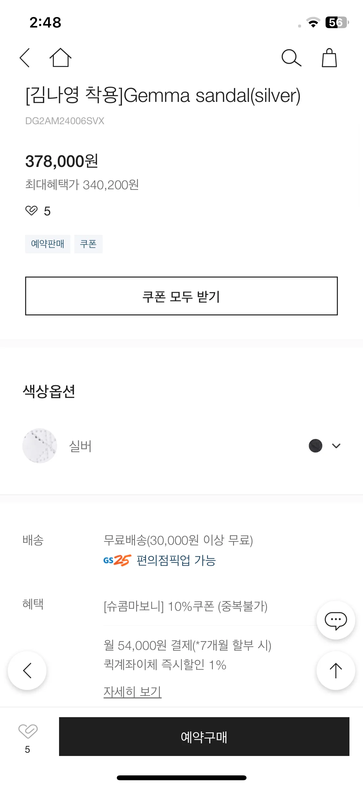The height and width of the screenshot is (788, 363).
Task: Select the 예약판매 tag
Action: pyautogui.click(x=48, y=244)
